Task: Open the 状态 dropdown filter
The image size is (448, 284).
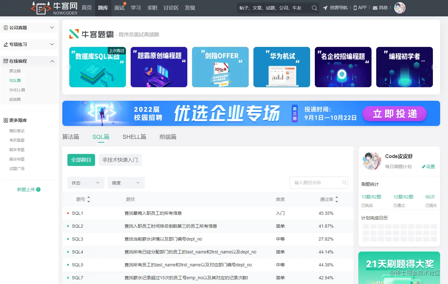Action: click(86, 183)
